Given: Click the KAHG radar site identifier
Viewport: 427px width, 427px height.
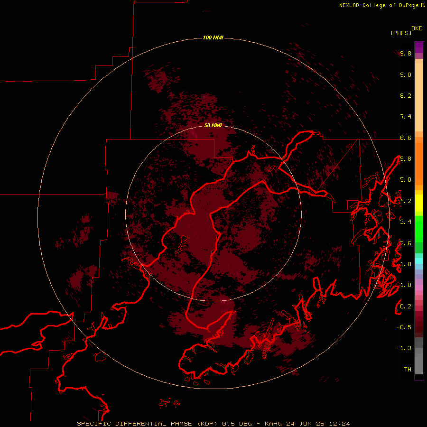Looking at the screenshot, I should 274,424.
